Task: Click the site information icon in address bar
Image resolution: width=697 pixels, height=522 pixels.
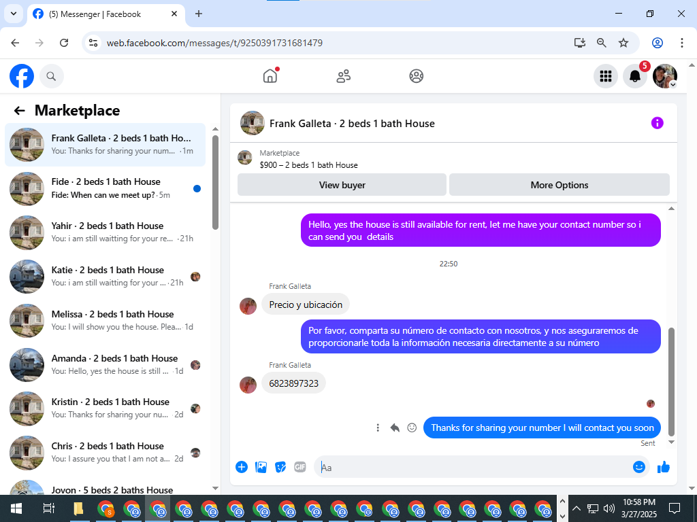Action: point(93,43)
